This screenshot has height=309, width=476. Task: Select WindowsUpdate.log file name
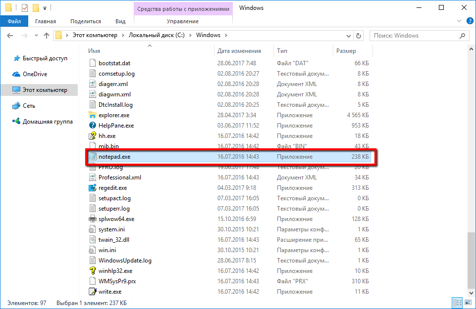(125, 261)
